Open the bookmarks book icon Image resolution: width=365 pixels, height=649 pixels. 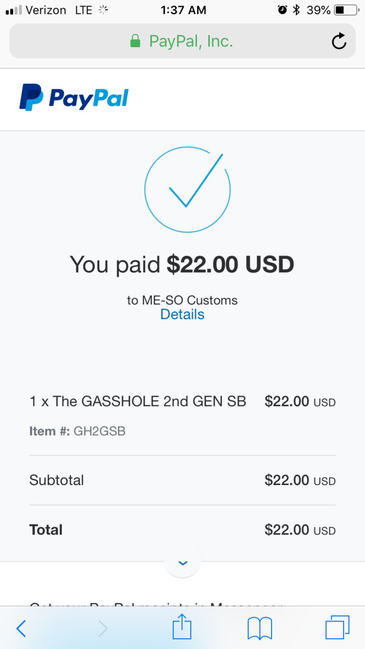pos(259,629)
